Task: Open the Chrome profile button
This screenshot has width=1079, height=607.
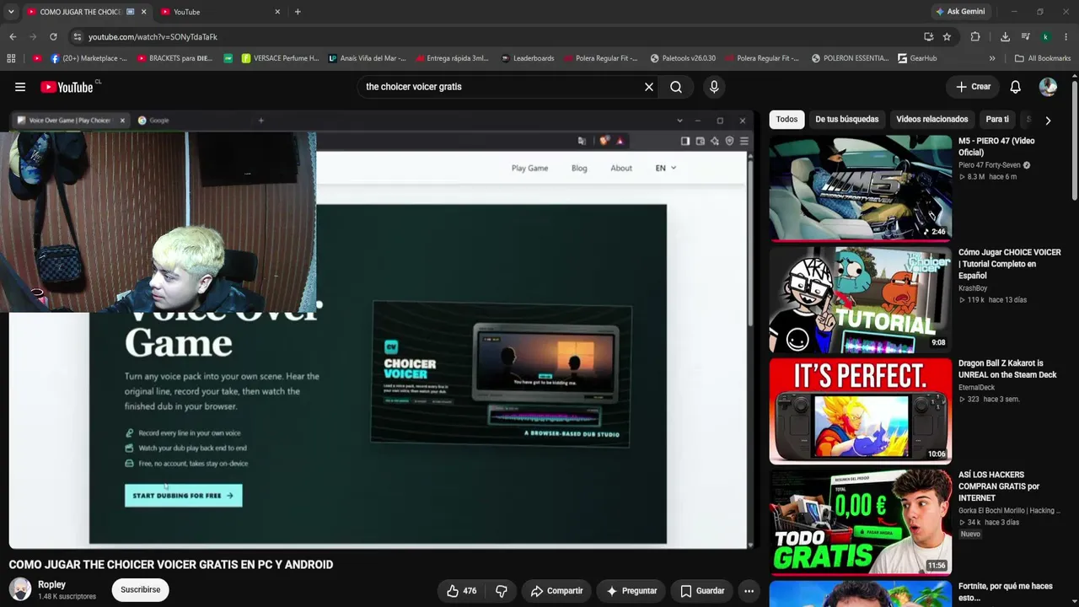Action: [1045, 37]
